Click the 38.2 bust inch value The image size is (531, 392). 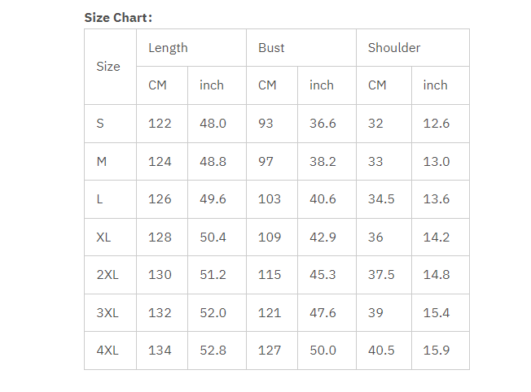pos(323,161)
